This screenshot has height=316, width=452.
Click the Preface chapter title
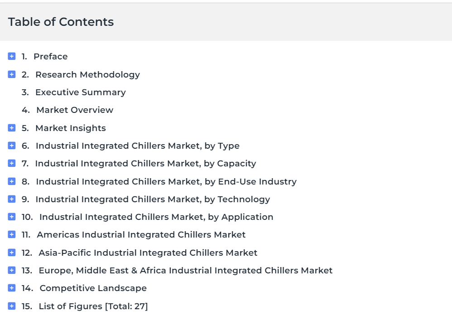coord(50,56)
